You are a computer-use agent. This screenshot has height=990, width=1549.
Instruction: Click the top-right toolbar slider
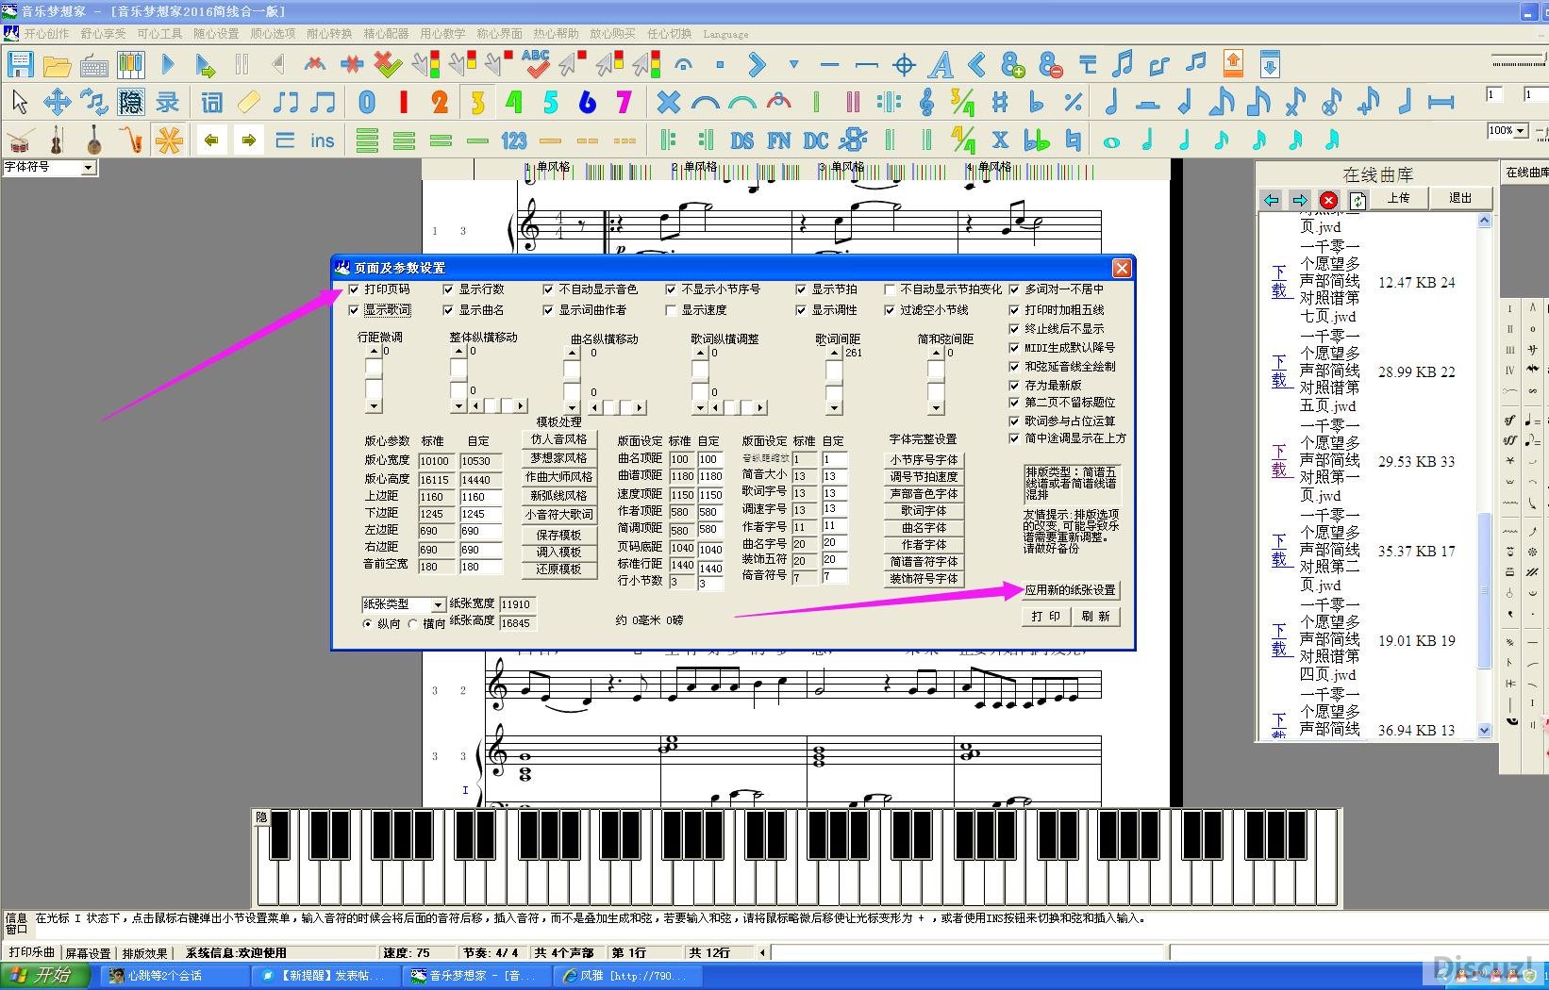point(1519,60)
